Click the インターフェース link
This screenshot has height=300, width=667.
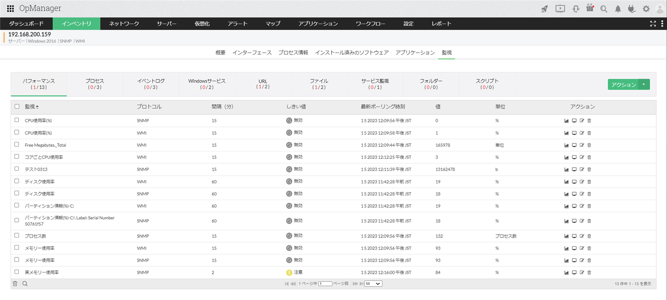(x=251, y=52)
